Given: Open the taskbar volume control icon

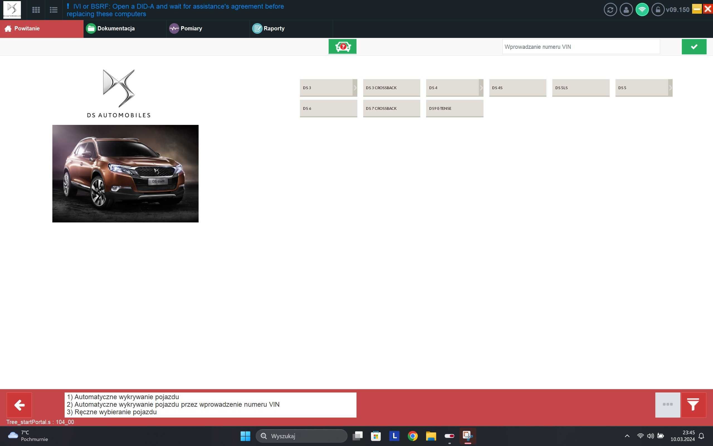Looking at the screenshot, I should [650, 436].
